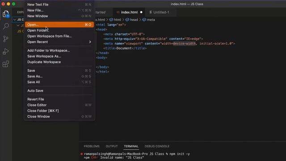This screenshot has width=286, height=161.
Task: Click the http-equiv X-UA-Compatible meta line
Action: (153, 39)
